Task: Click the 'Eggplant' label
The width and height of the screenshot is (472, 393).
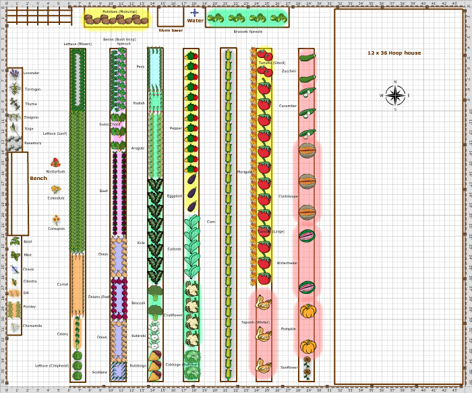Action: [x=175, y=196]
